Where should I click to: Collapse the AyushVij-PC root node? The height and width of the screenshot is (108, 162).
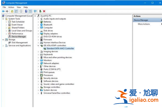[35, 16]
